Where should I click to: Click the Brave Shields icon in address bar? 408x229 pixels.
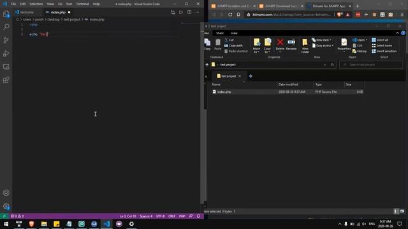[x=339, y=15]
